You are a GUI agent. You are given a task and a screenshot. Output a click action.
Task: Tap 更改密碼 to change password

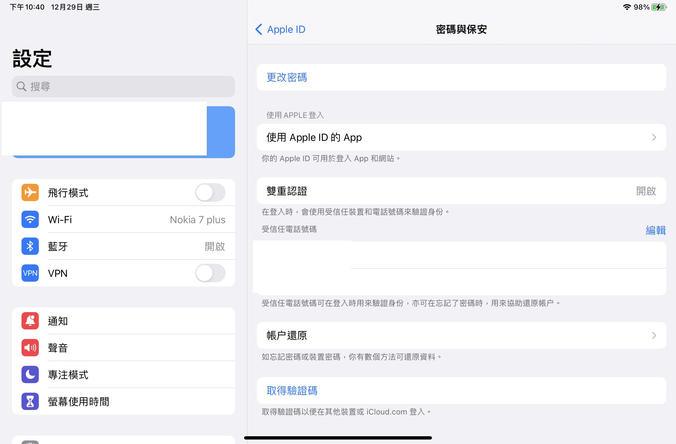tap(462, 77)
